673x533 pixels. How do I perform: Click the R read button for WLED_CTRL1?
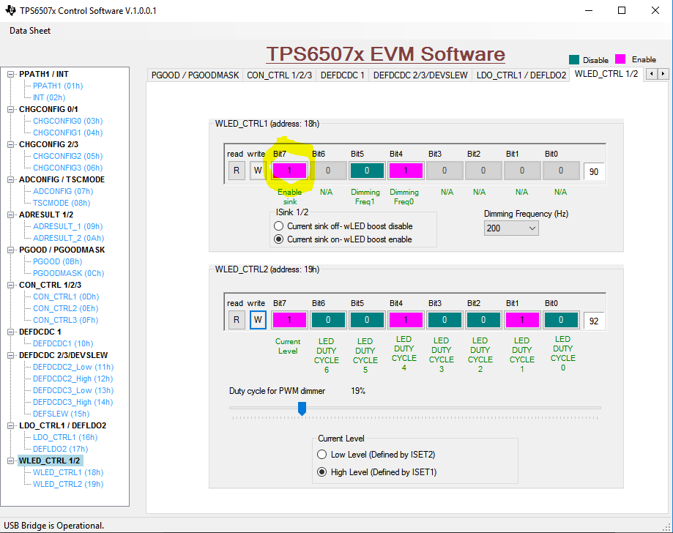(x=237, y=171)
